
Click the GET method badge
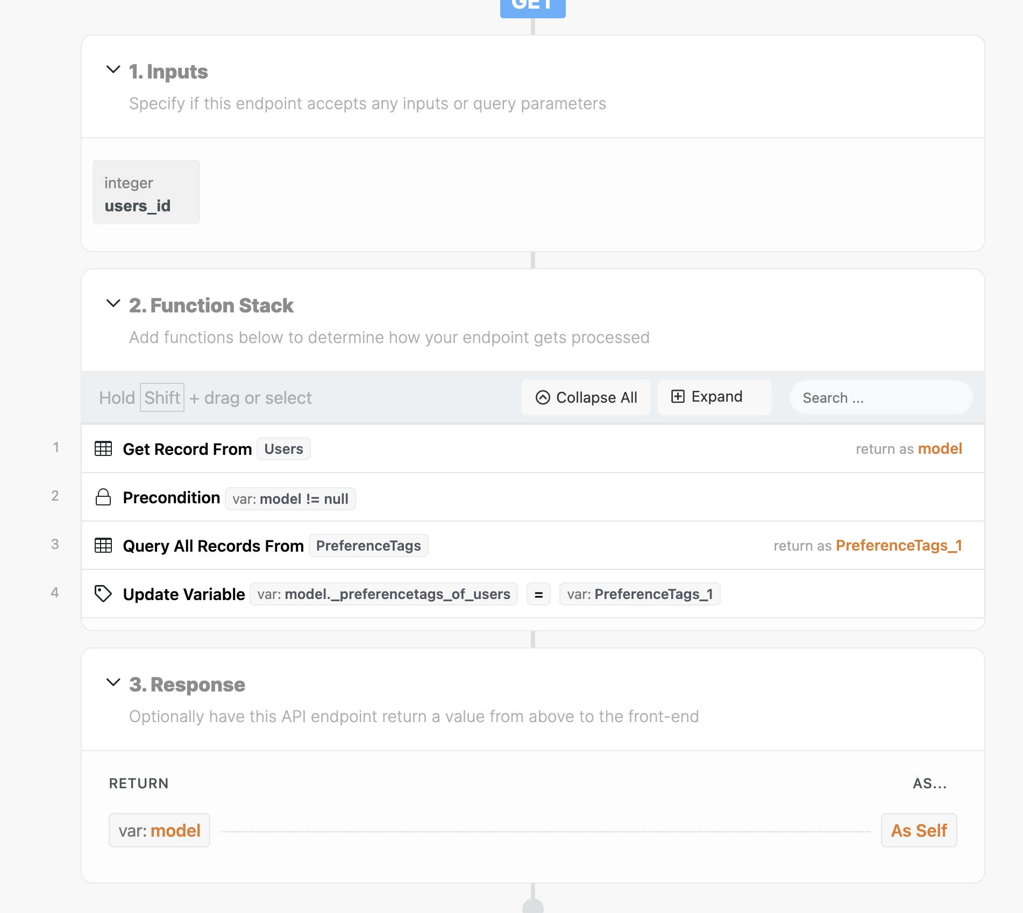[532, 8]
